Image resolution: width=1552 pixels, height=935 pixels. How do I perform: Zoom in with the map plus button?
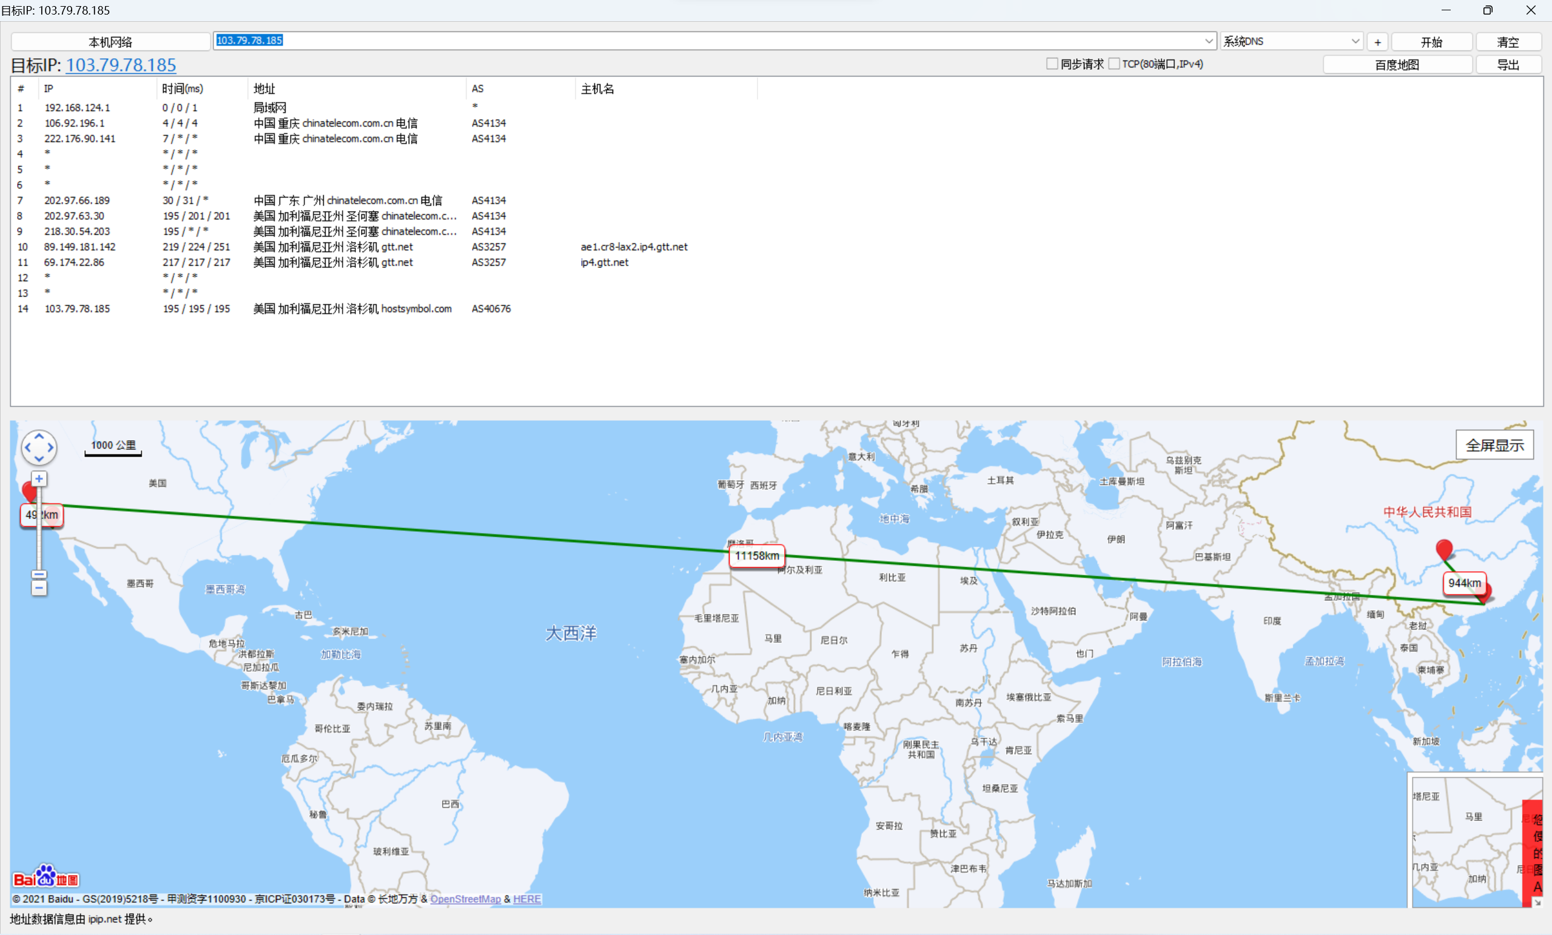pos(39,479)
